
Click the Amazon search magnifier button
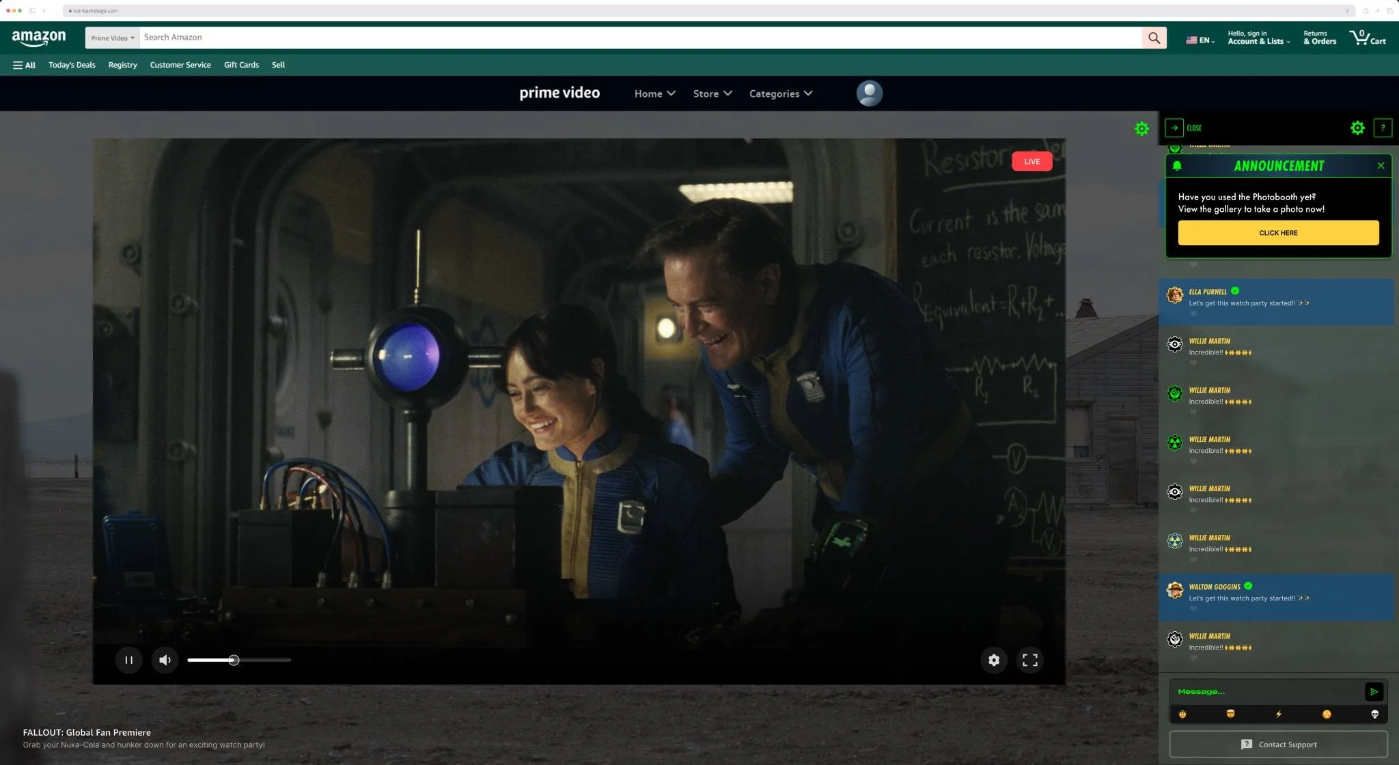[1154, 38]
